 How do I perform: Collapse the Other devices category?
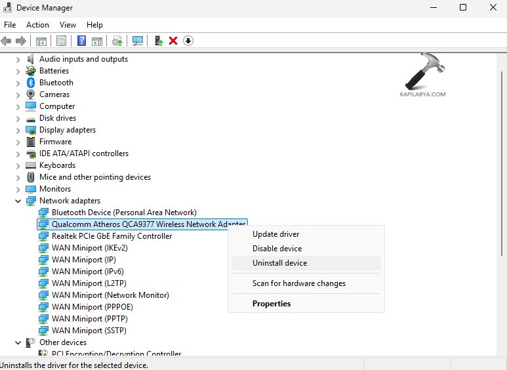[18, 342]
